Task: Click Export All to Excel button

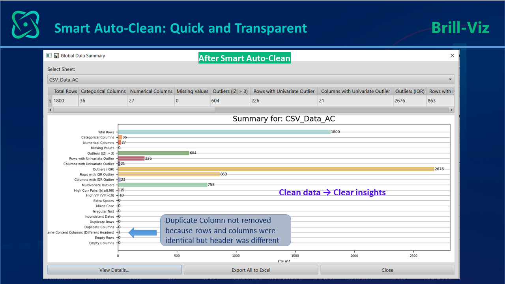Action: 251,270
